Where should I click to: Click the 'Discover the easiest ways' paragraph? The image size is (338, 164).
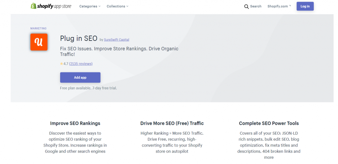click(x=75, y=142)
